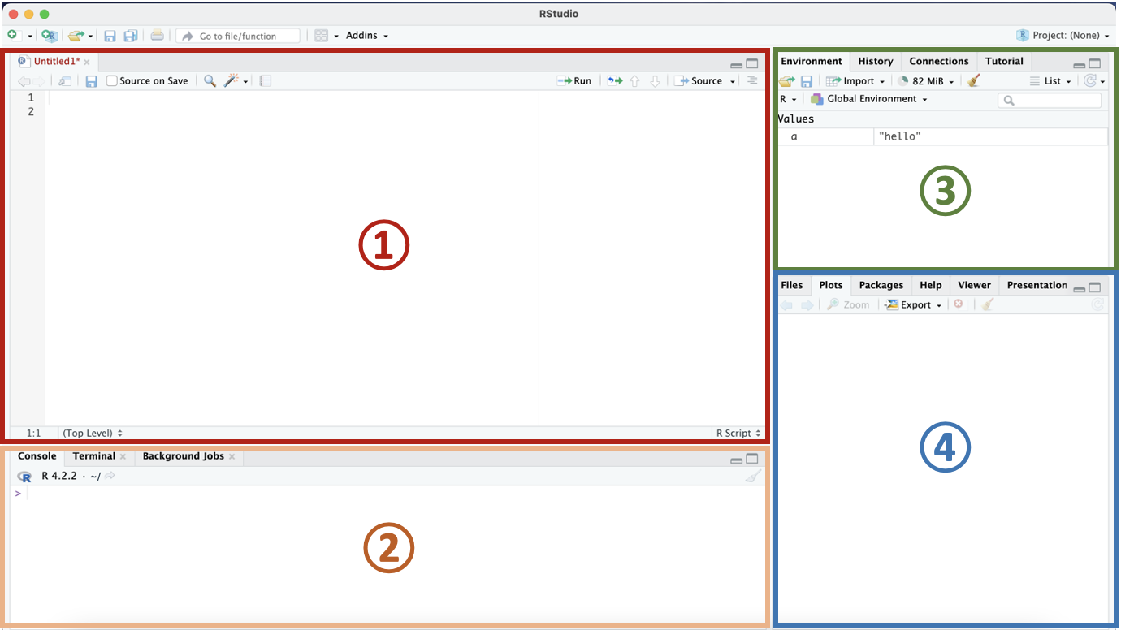Select the Connections tab
Screen dimensions: 1121x630
pyautogui.click(x=939, y=61)
